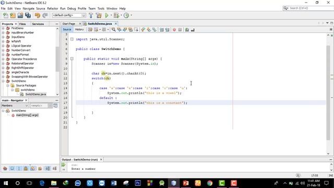Open Google Chrome from the taskbar

210,183
